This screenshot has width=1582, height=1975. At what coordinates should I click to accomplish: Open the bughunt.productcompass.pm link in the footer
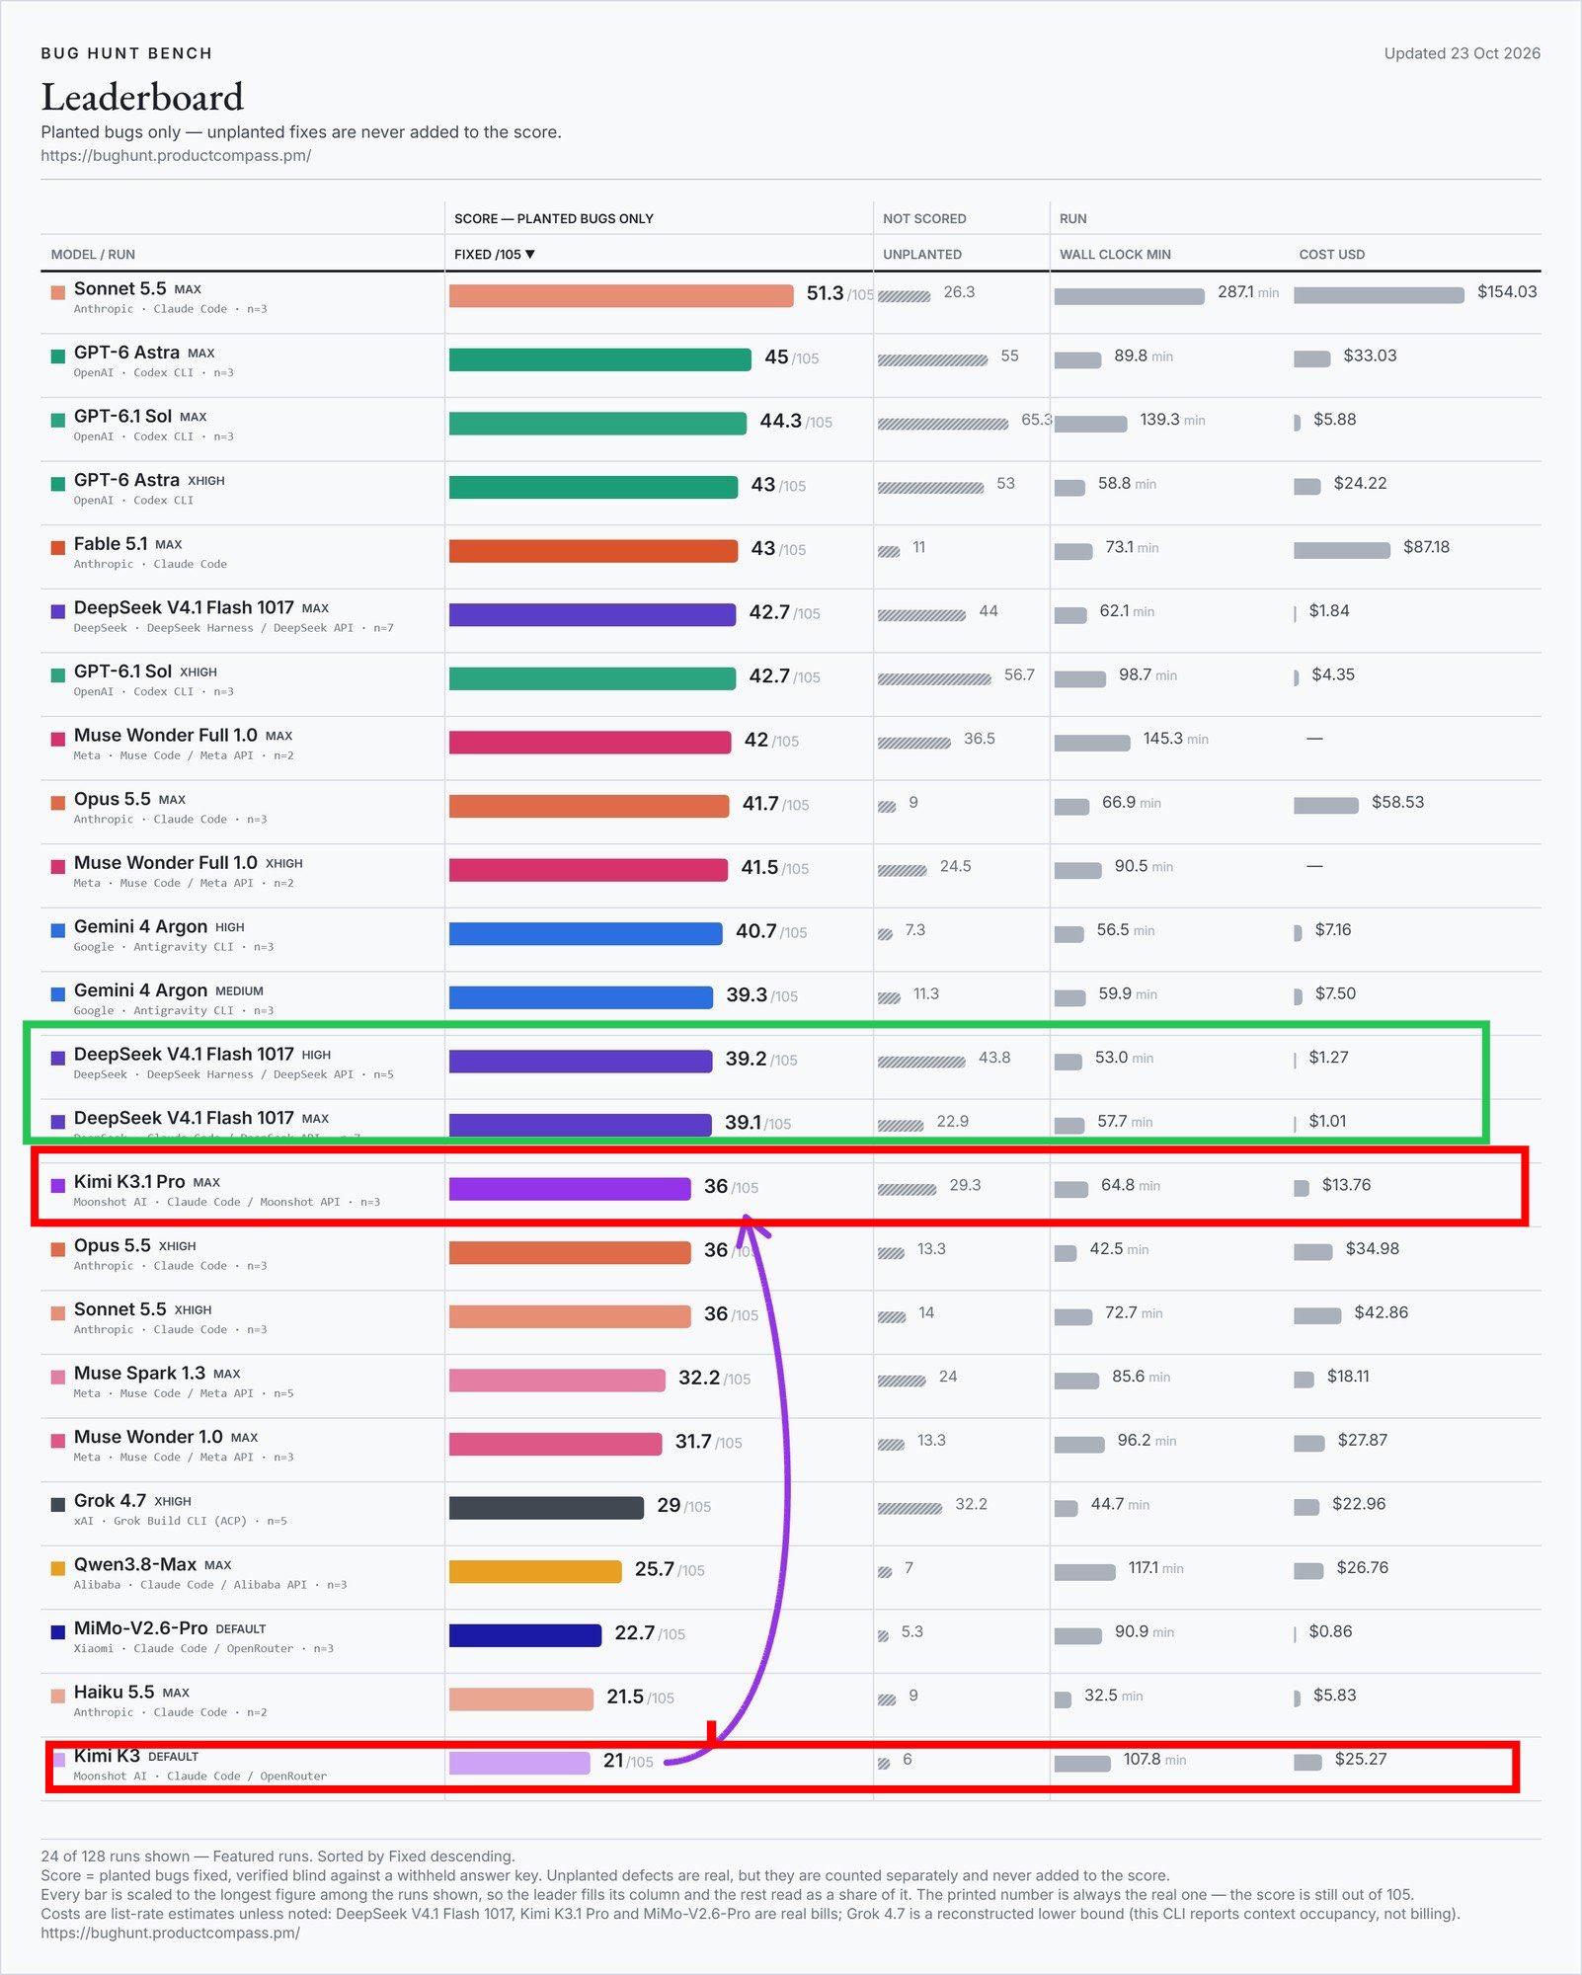click(x=170, y=1933)
